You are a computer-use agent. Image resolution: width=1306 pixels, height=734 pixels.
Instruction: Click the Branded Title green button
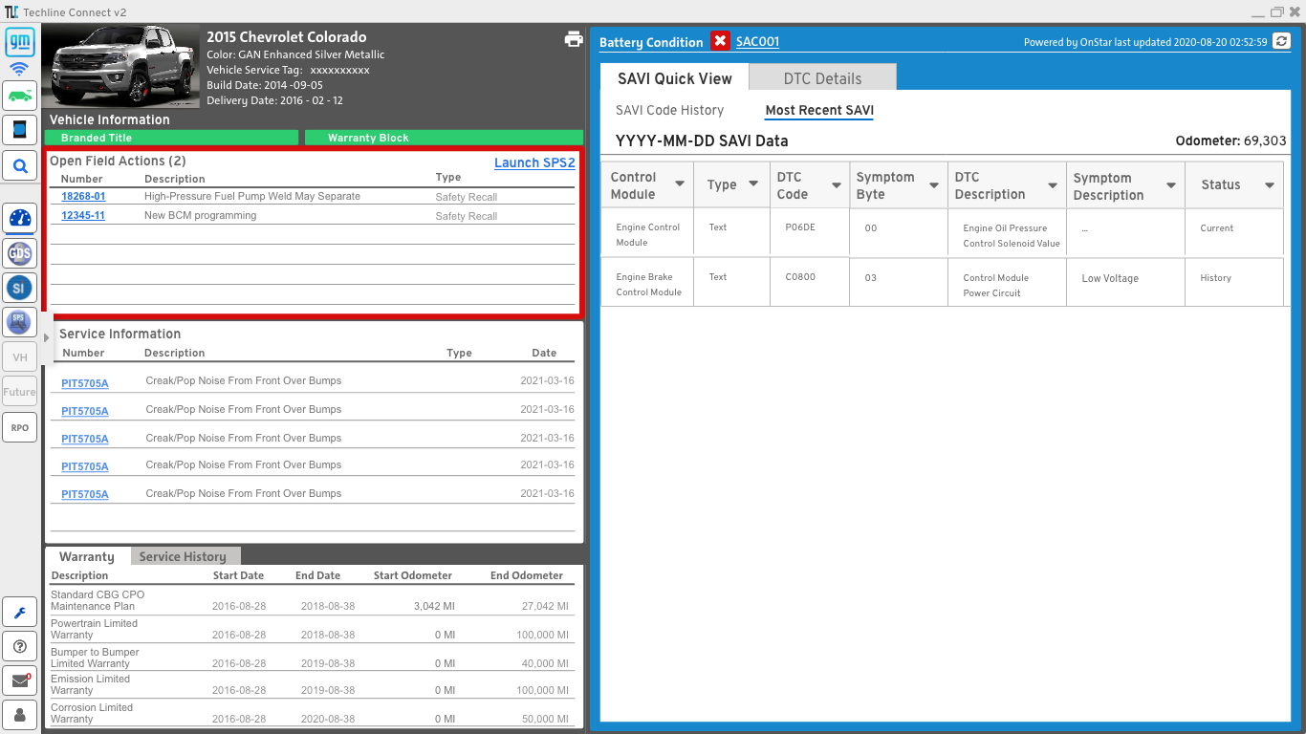172,138
